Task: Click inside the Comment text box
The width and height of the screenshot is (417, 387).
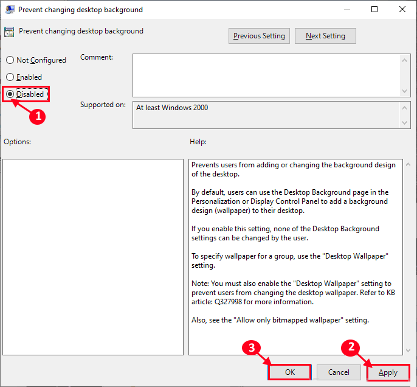Action: point(267,75)
